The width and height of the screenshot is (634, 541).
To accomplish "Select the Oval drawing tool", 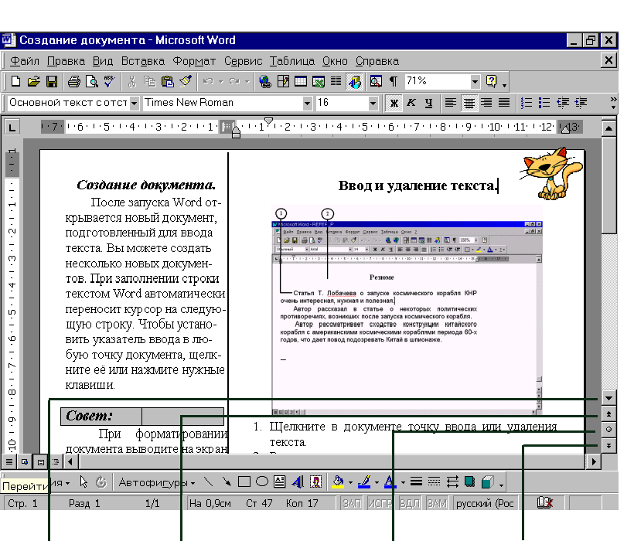I will pyautogui.click(x=262, y=481).
